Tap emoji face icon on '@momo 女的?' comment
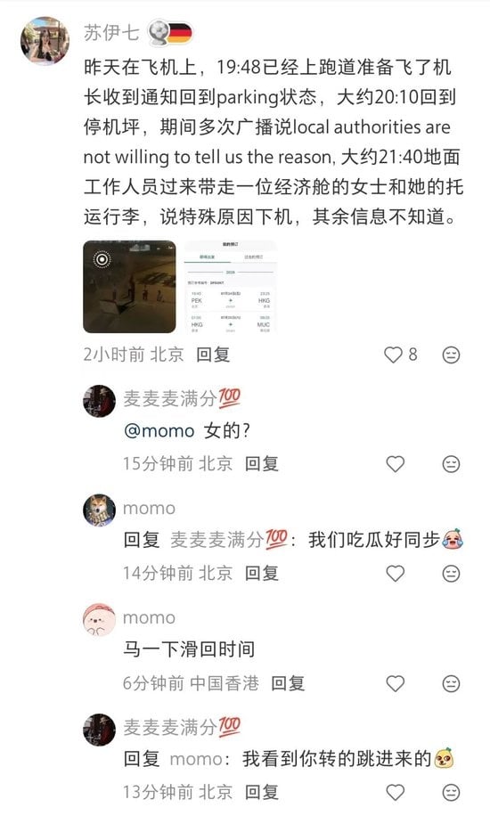The height and width of the screenshot is (832, 490). (x=451, y=464)
